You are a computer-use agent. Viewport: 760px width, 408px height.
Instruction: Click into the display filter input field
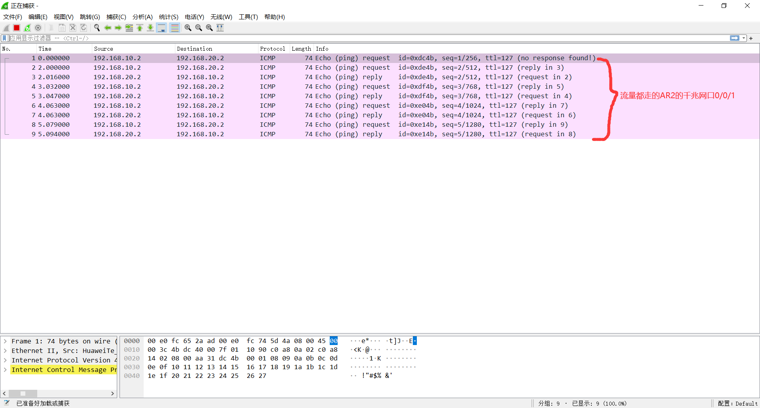(368, 38)
